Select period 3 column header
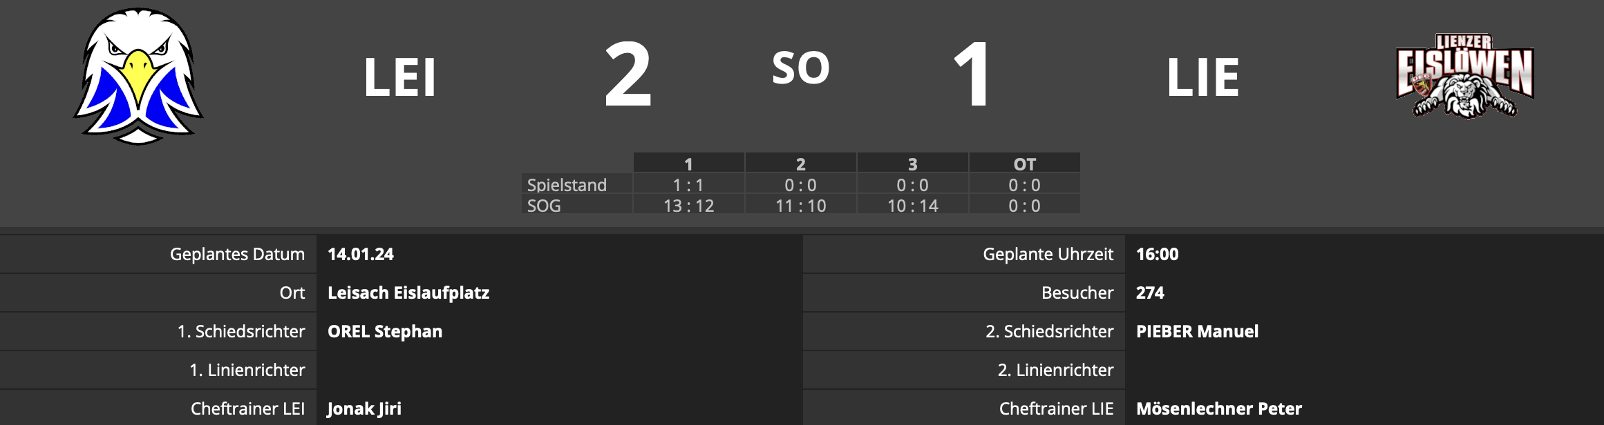The image size is (1604, 425). pos(912,164)
